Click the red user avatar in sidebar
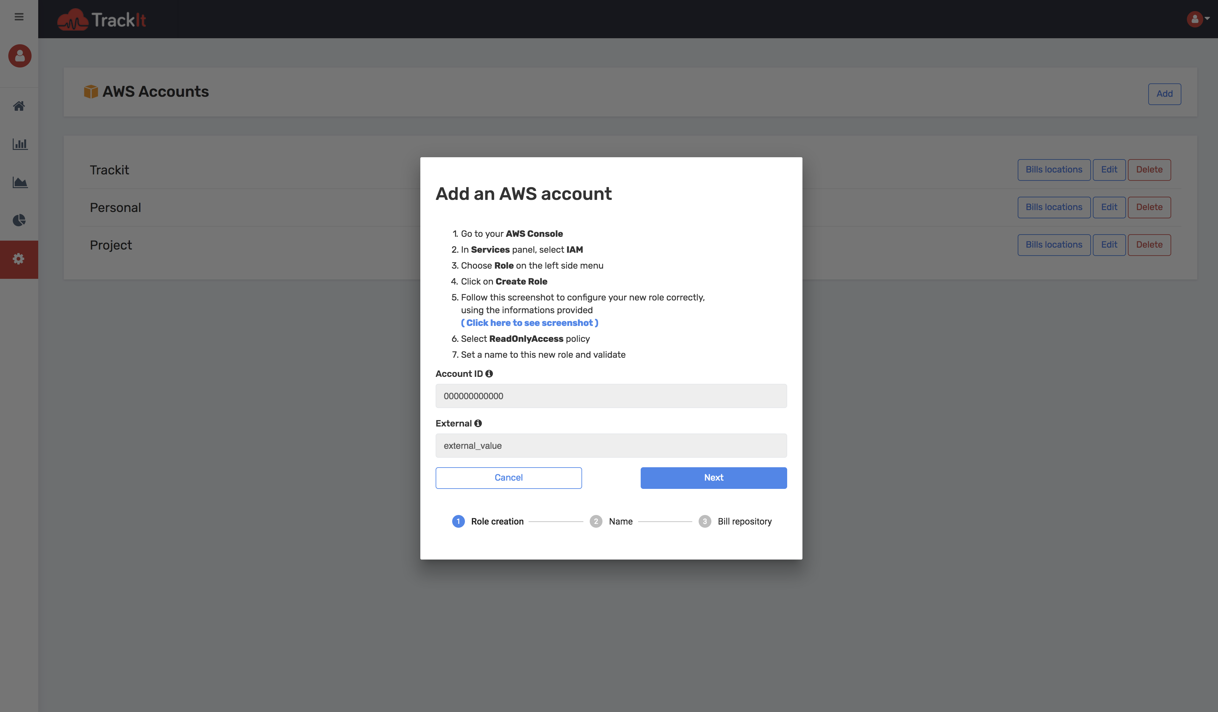This screenshot has width=1218, height=712. pos(20,56)
